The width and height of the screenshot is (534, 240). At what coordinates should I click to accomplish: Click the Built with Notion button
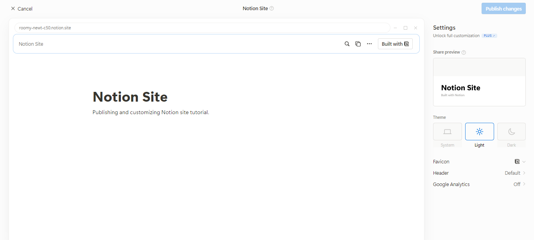(395, 44)
